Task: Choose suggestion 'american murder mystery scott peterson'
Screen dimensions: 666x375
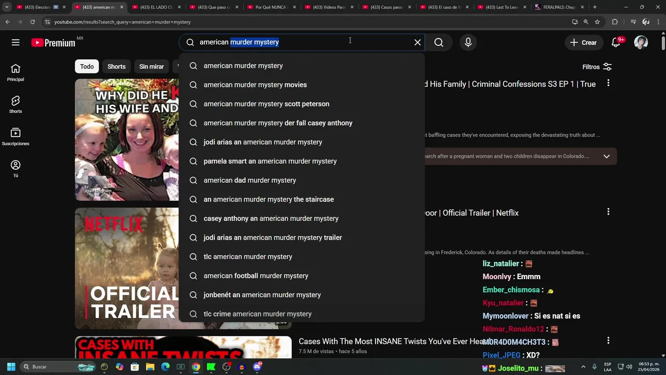Action: coord(302,104)
